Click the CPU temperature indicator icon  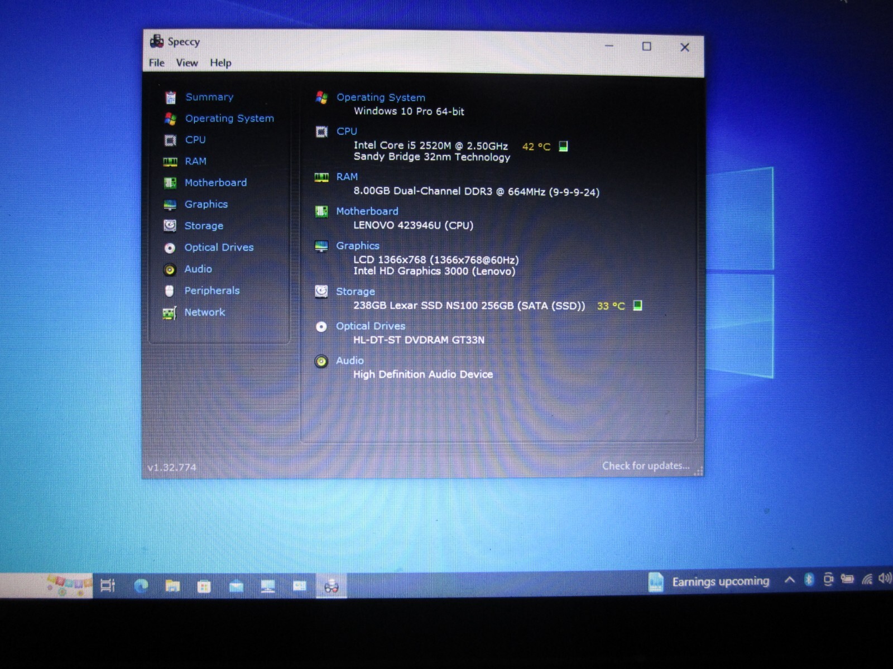pos(563,146)
